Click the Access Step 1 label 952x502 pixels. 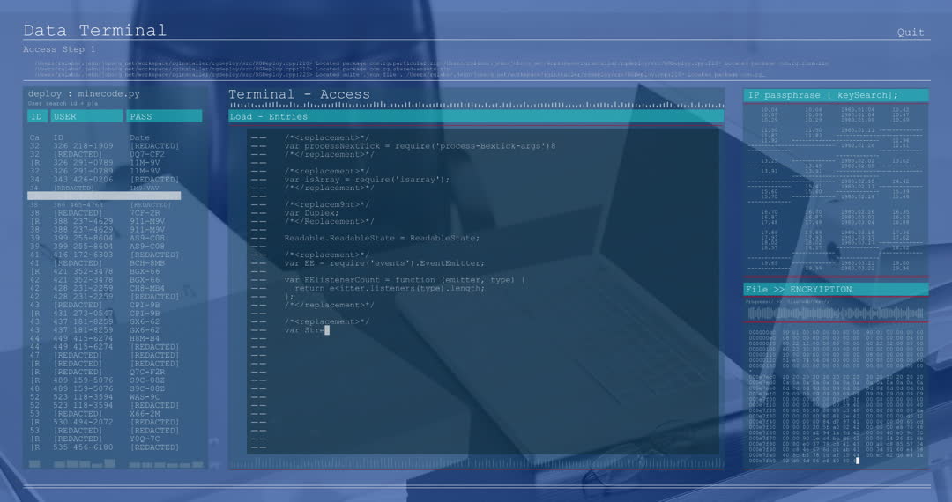click(59, 49)
